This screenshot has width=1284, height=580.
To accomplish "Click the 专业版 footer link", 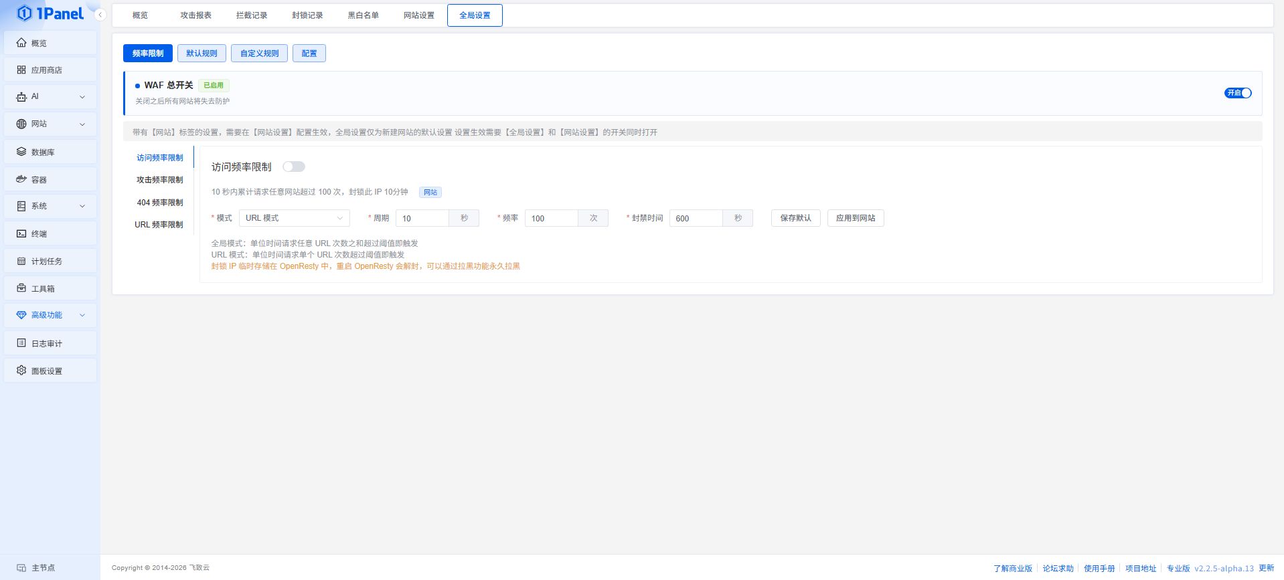I will click(1178, 568).
